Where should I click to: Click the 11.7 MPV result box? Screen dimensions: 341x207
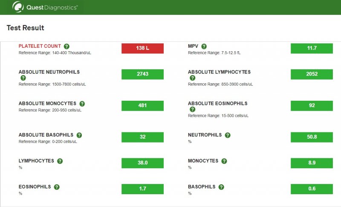tap(312, 48)
